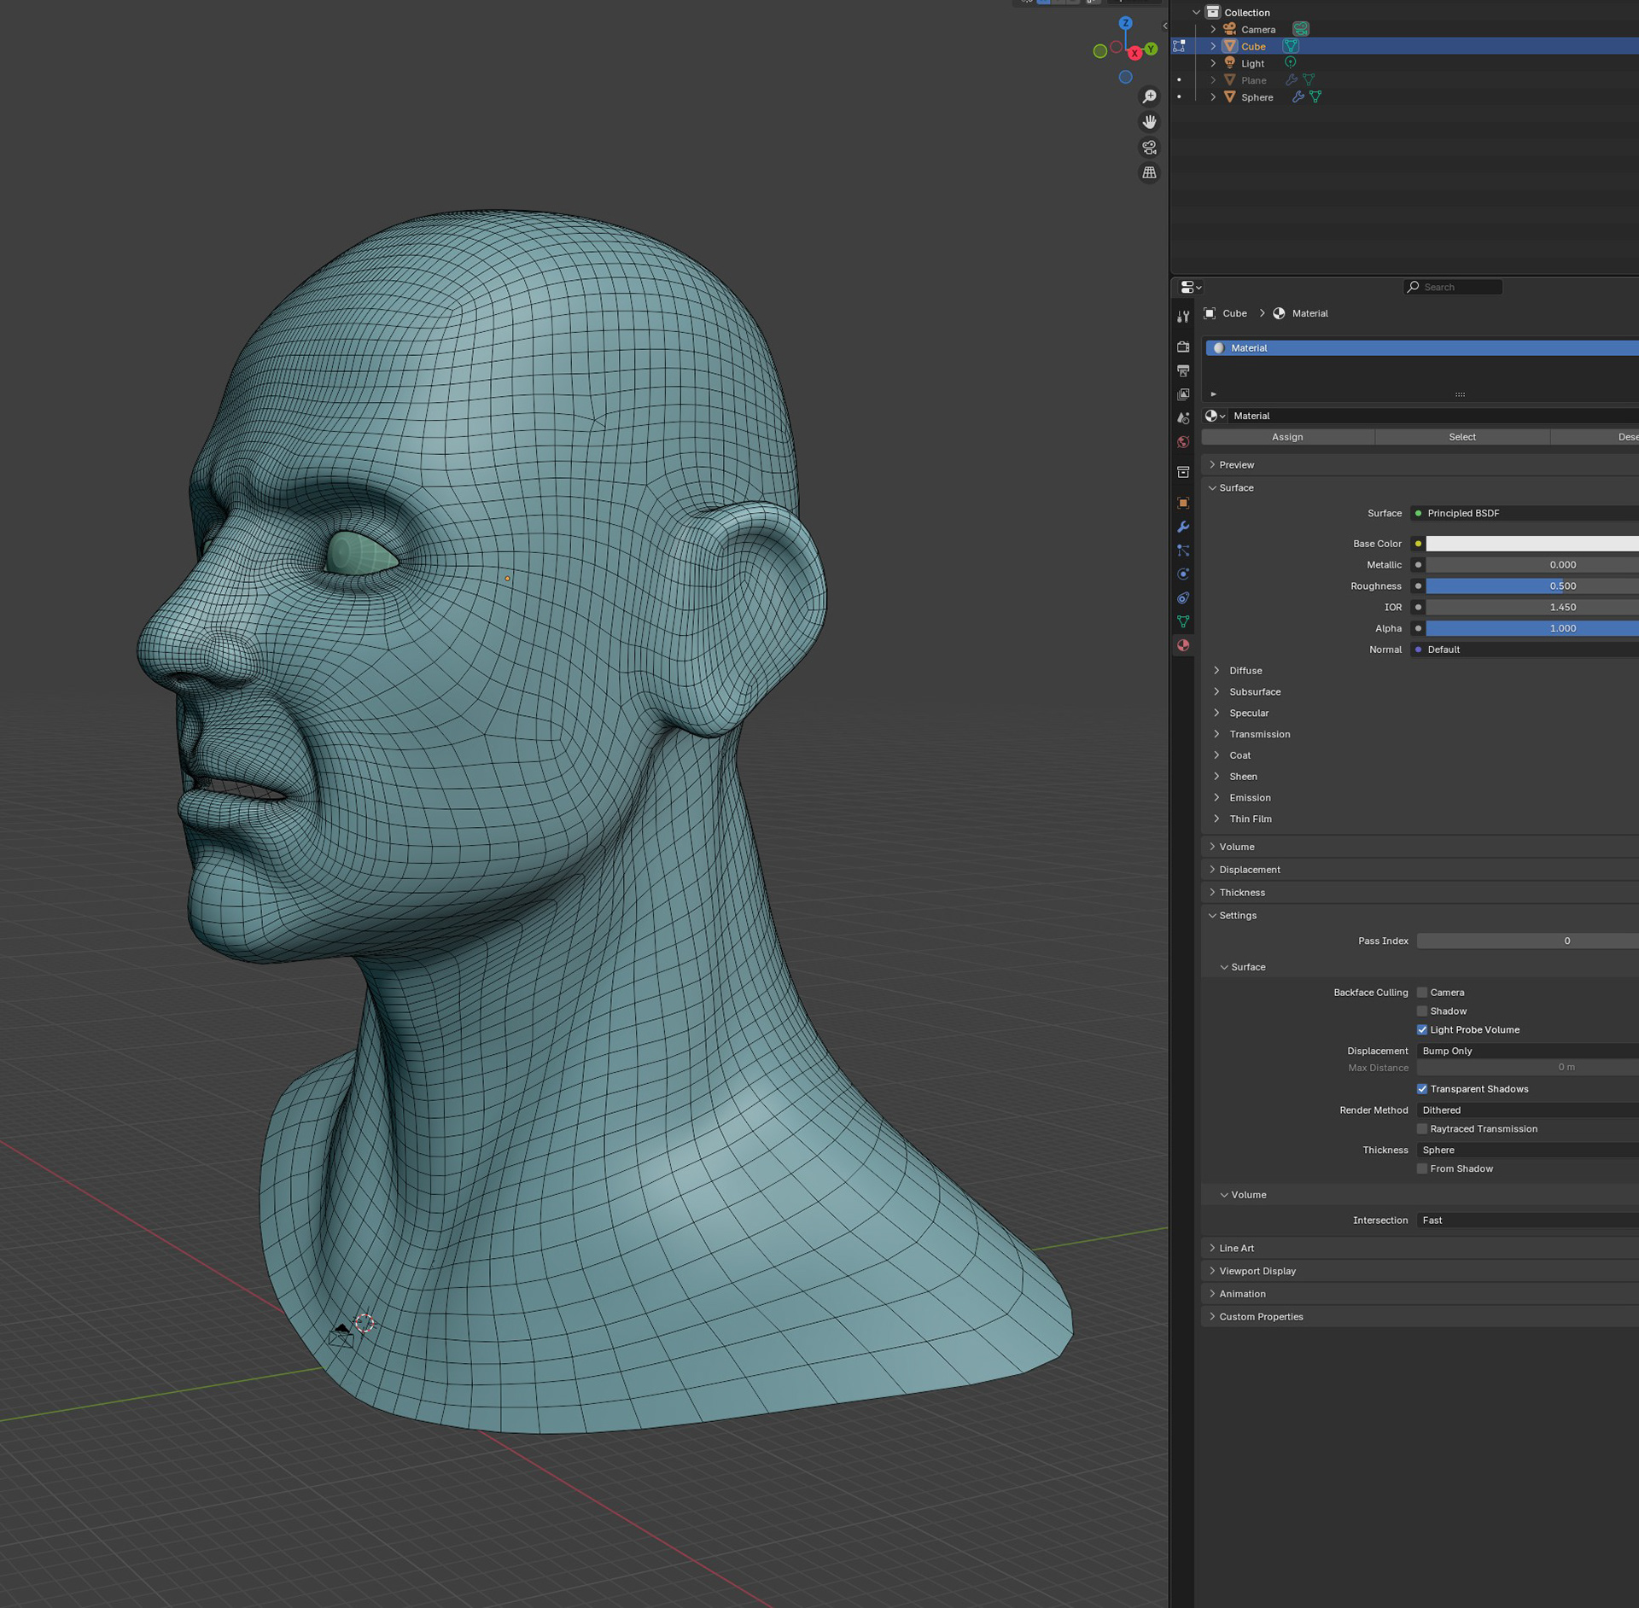Open the Object Data mesh properties tab

[1183, 621]
